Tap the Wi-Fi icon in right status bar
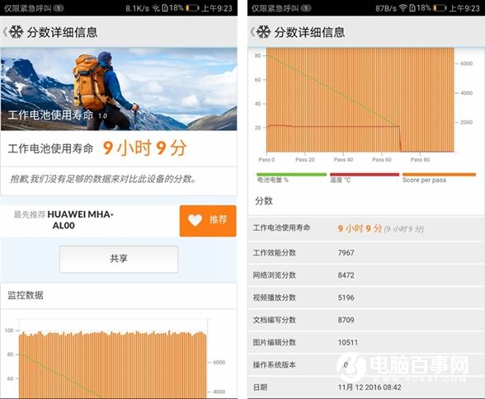485x399 pixels. [403, 8]
